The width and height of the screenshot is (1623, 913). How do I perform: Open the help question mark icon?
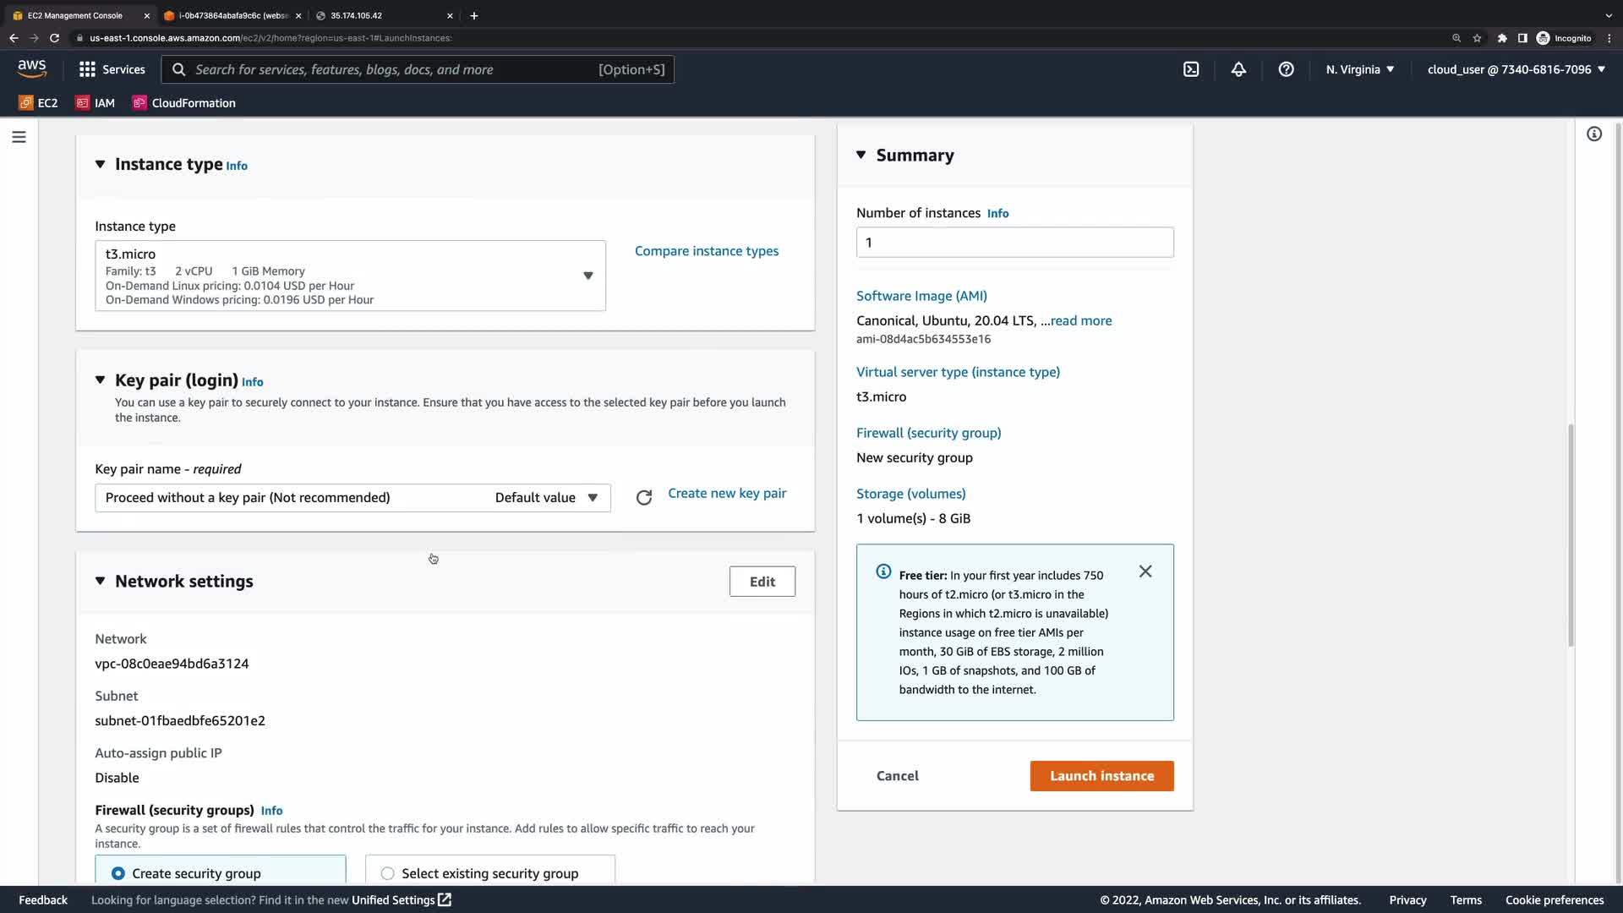point(1286,69)
